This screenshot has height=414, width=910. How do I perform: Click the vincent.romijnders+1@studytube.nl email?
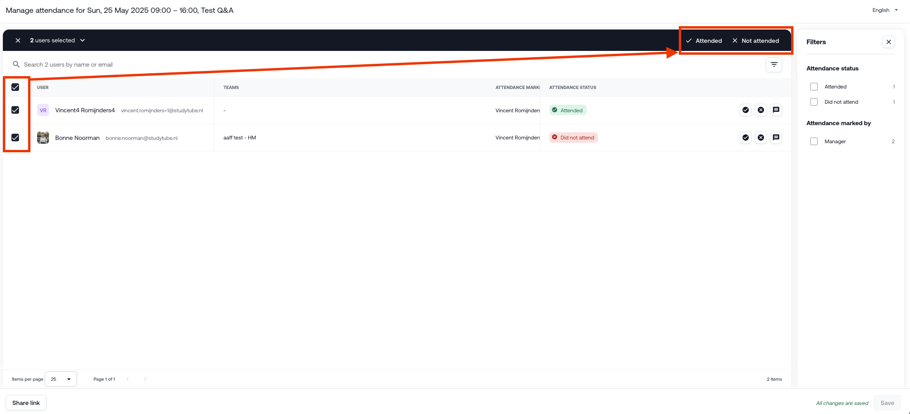[162, 110]
